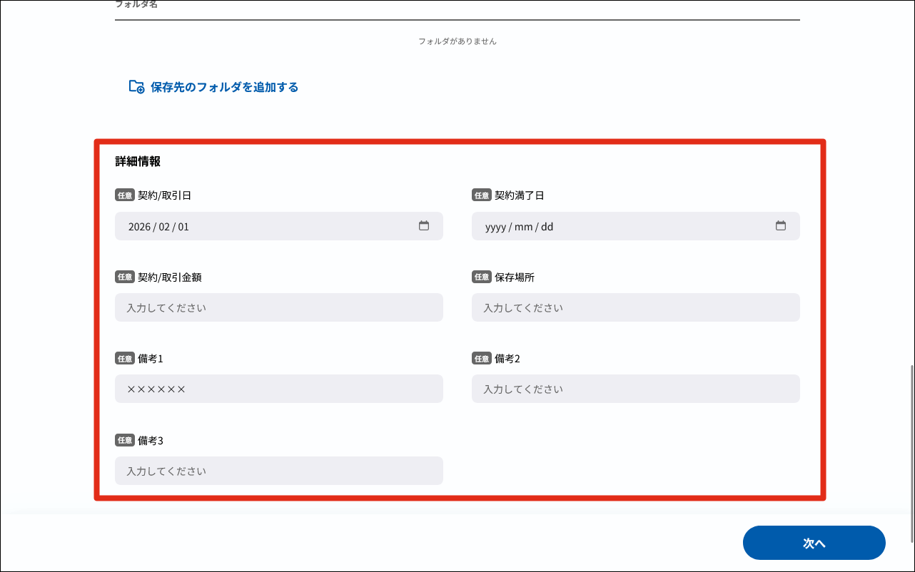Click the 保存先のフォルダを追加する link text
Screen dimensions: 915x572
coord(224,87)
